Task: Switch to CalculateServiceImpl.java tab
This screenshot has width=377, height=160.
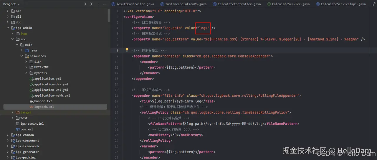Action: coord(340,4)
